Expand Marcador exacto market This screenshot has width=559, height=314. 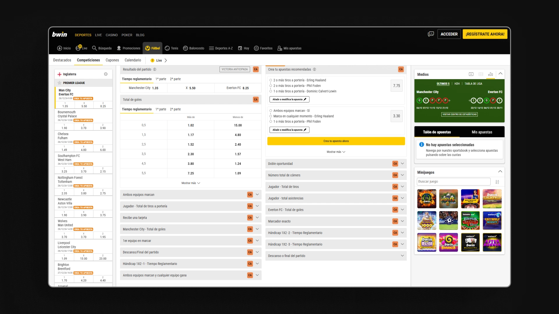pos(402,221)
